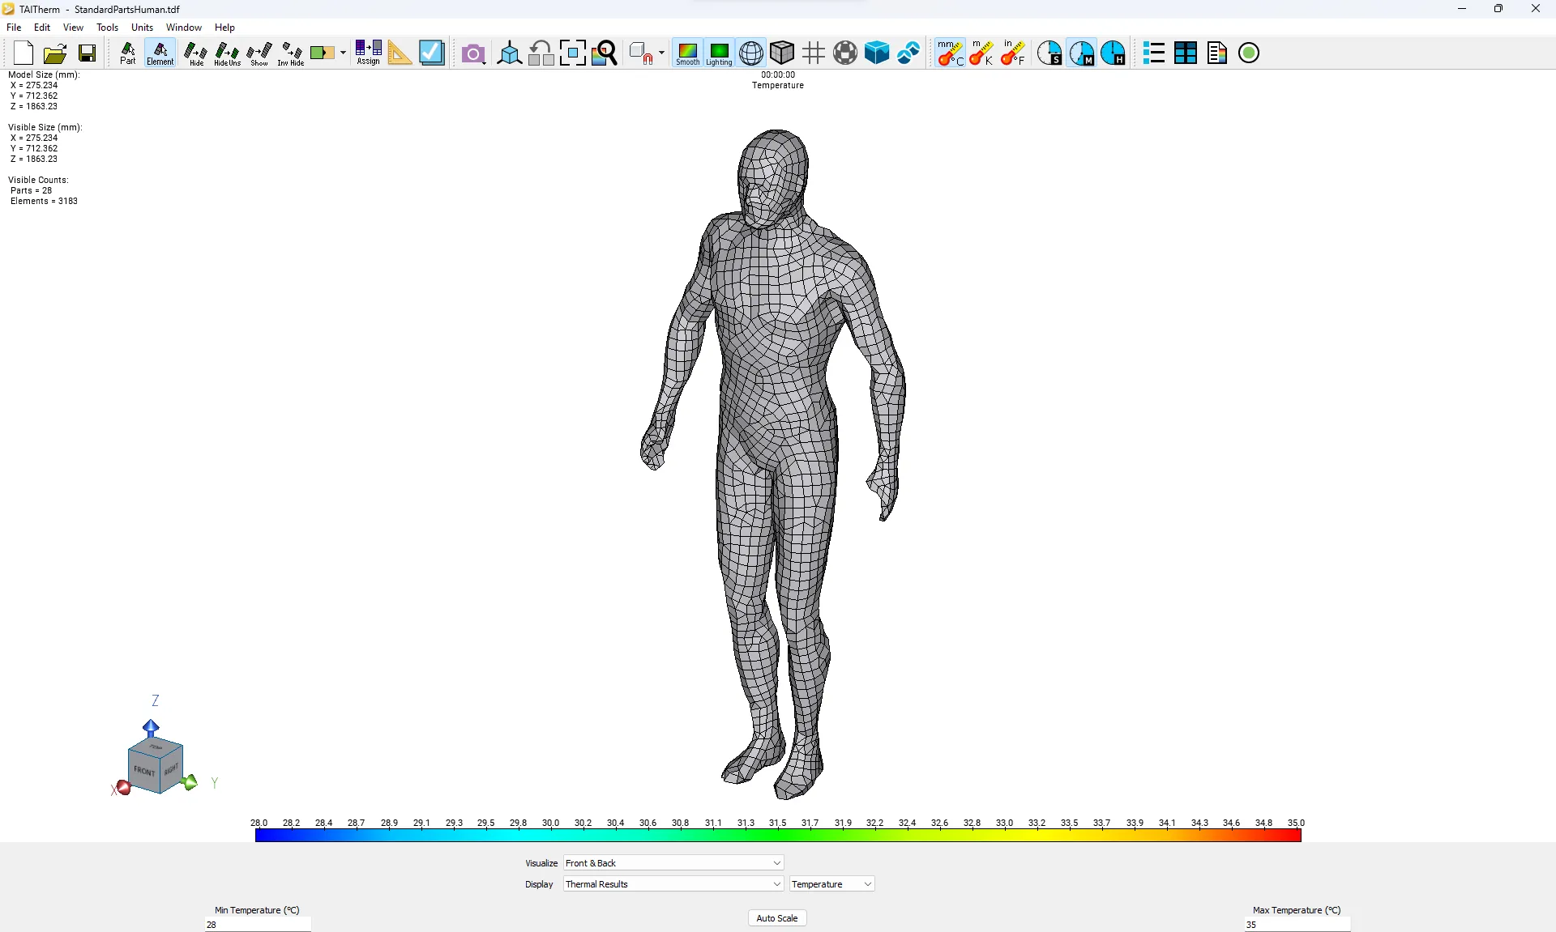Activate the Hide elements tool
The width and height of the screenshot is (1556, 932).
(194, 53)
